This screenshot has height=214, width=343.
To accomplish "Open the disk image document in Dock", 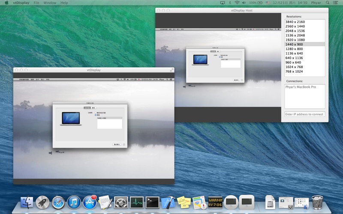I will click(x=271, y=202).
